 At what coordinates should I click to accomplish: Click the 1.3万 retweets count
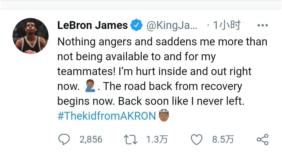[157, 139]
